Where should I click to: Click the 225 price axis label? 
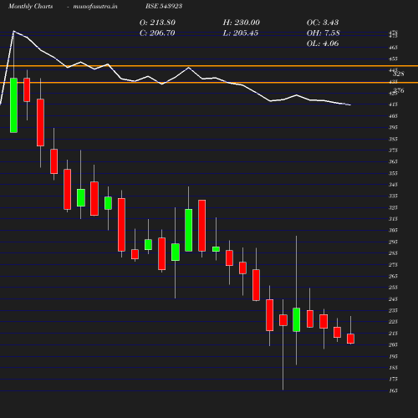pyautogui.click(x=393, y=322)
